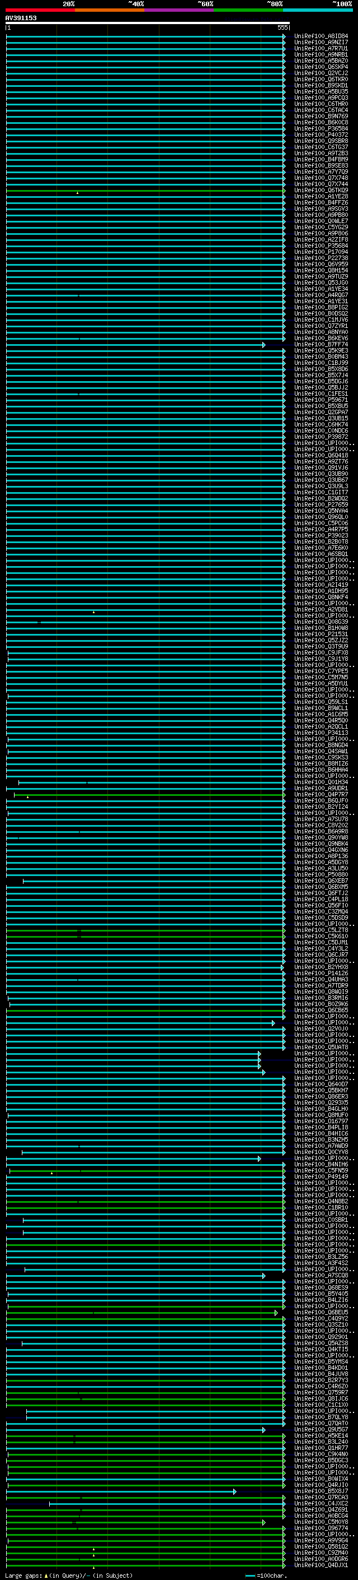Open hit UniRef100_A8ID84
The image size is (358, 1580).
[321, 36]
